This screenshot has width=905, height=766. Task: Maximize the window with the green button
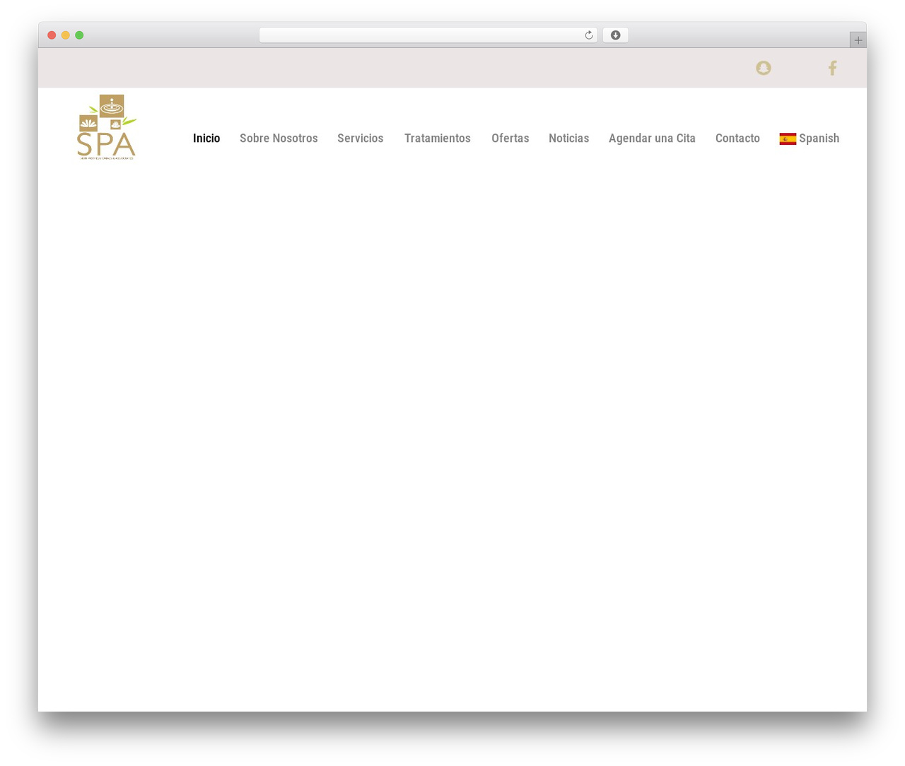tap(79, 35)
